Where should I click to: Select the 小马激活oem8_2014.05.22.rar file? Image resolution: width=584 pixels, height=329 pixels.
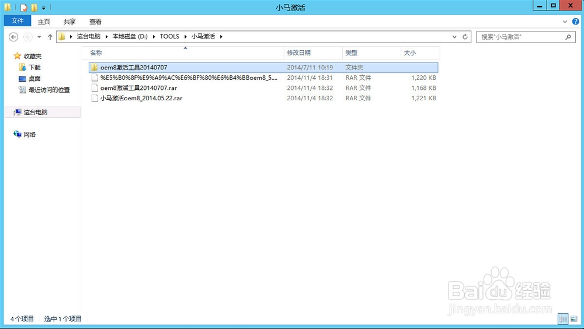[x=263, y=98]
